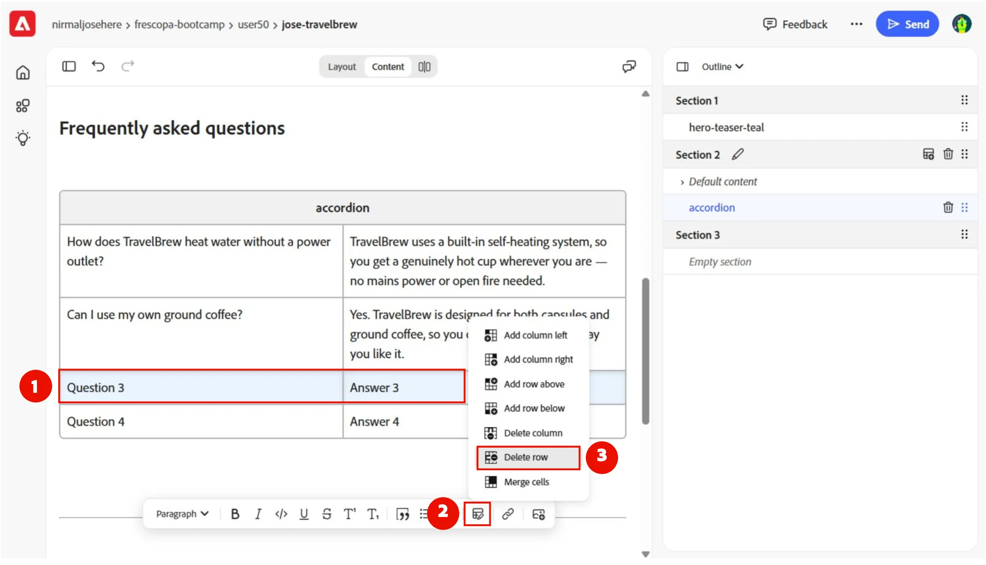Choose Add row below menu item
986x565 pixels.
(529, 409)
